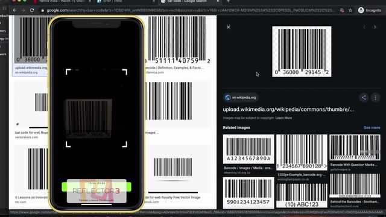The height and width of the screenshot is (217, 386).
Task: Select the 0 36000 wikimedia search result
Action: [x=31, y=40]
